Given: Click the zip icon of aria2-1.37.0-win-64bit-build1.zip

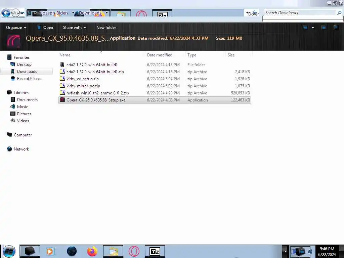Looking at the screenshot, I should point(62,72).
